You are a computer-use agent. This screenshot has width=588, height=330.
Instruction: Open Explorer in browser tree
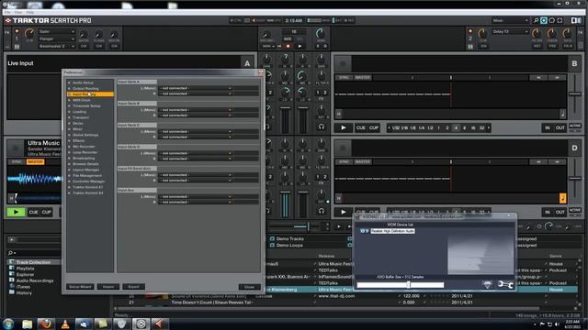pyautogui.click(x=25, y=275)
